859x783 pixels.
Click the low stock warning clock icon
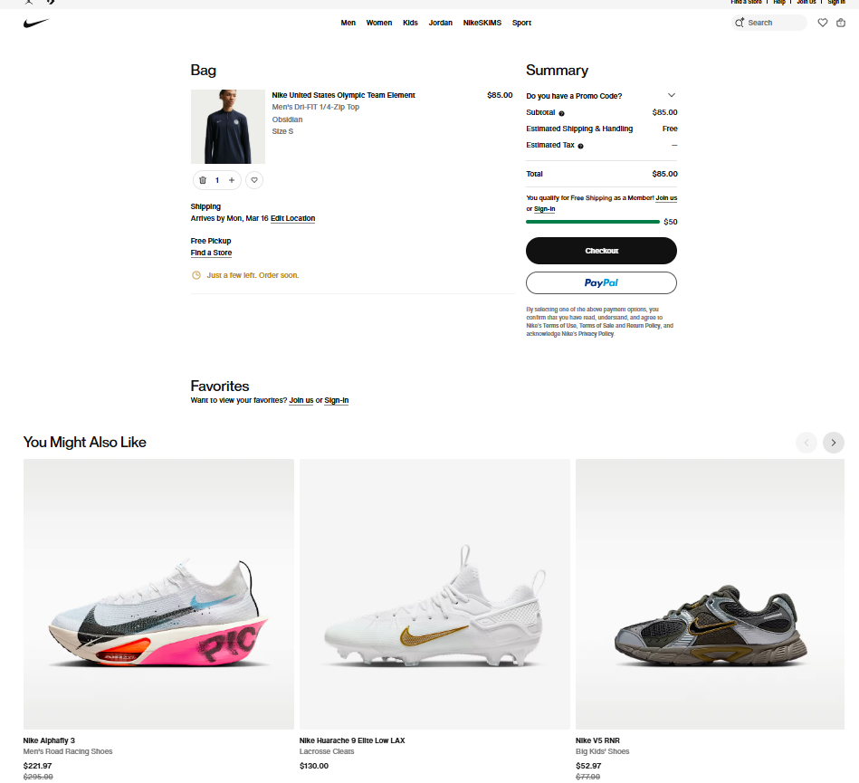click(x=196, y=274)
